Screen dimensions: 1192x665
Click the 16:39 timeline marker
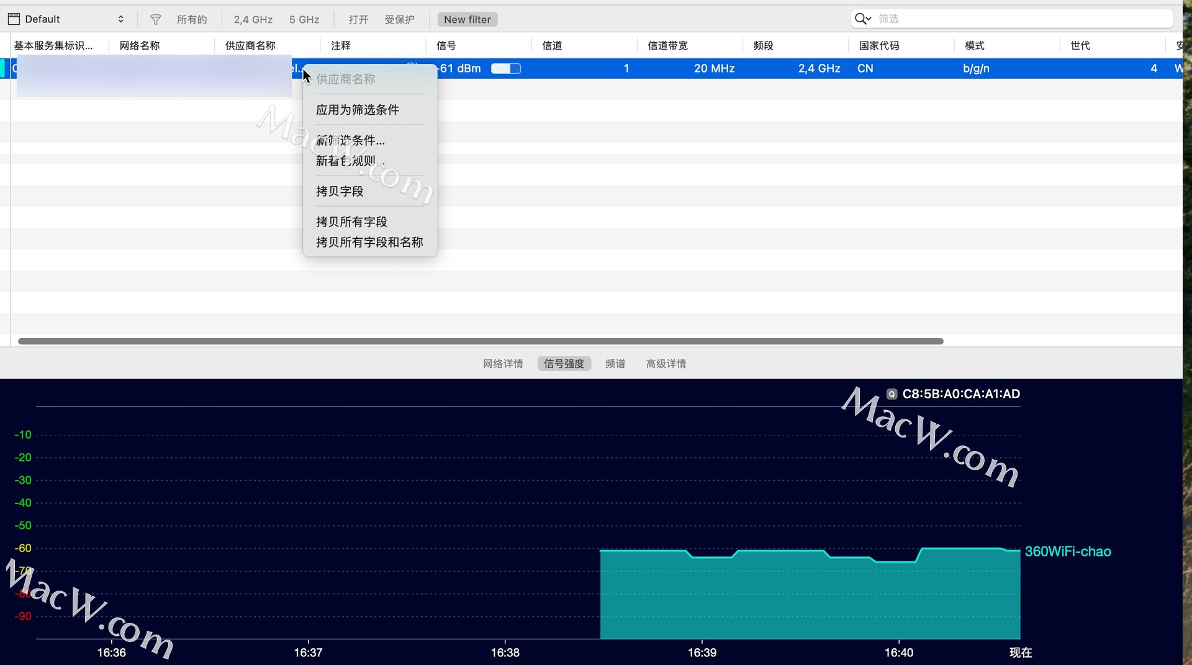point(702,653)
